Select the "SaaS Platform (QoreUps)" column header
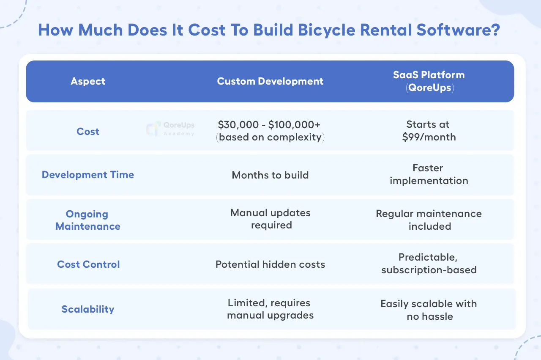Image resolution: width=541 pixels, height=360 pixels. pyautogui.click(x=429, y=82)
